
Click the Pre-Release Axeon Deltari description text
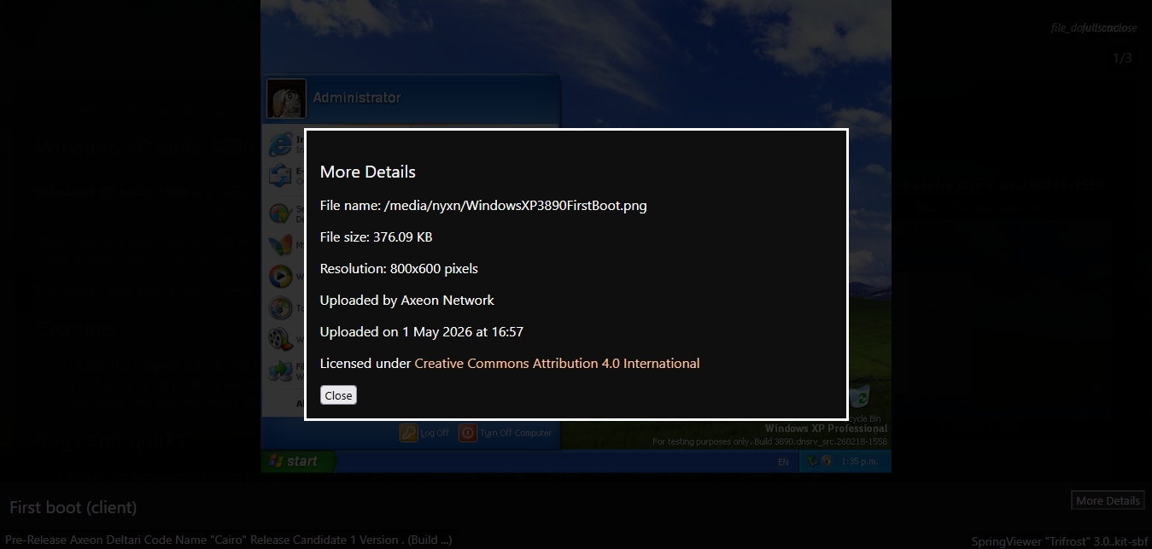click(x=229, y=540)
